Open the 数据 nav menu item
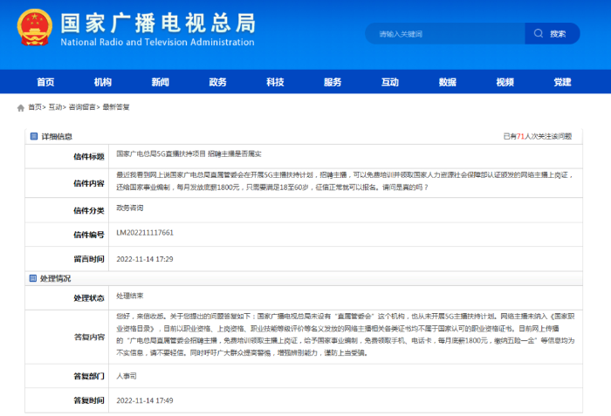Viewport: 611px width, 416px height. pyautogui.click(x=447, y=82)
